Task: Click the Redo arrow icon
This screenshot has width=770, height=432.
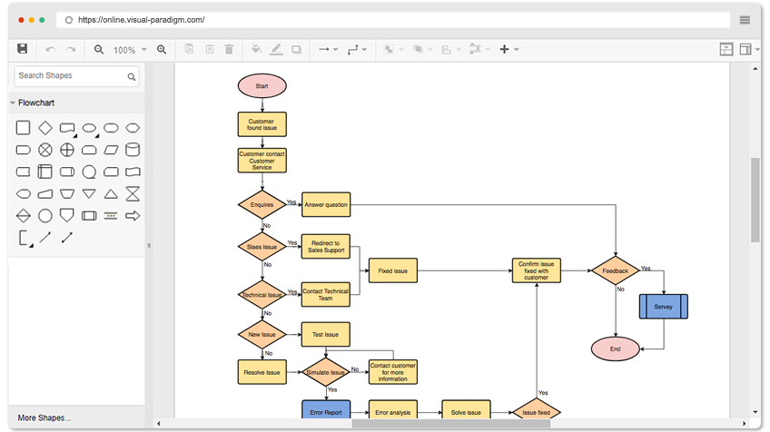Action: point(71,49)
